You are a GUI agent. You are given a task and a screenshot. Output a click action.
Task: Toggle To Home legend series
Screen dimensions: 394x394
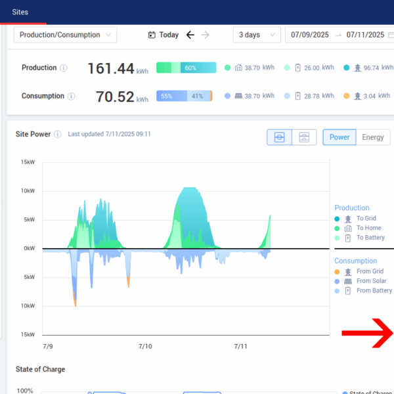pos(358,228)
